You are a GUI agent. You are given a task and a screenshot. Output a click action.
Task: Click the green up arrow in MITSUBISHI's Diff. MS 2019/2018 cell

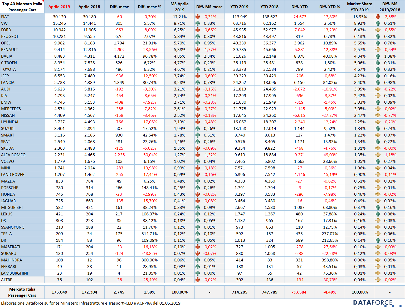coord(378,207)
